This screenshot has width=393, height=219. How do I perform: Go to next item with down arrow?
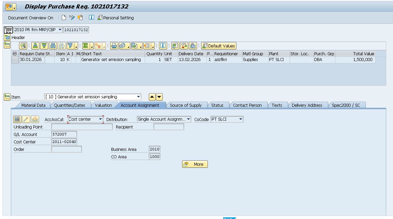159,97
